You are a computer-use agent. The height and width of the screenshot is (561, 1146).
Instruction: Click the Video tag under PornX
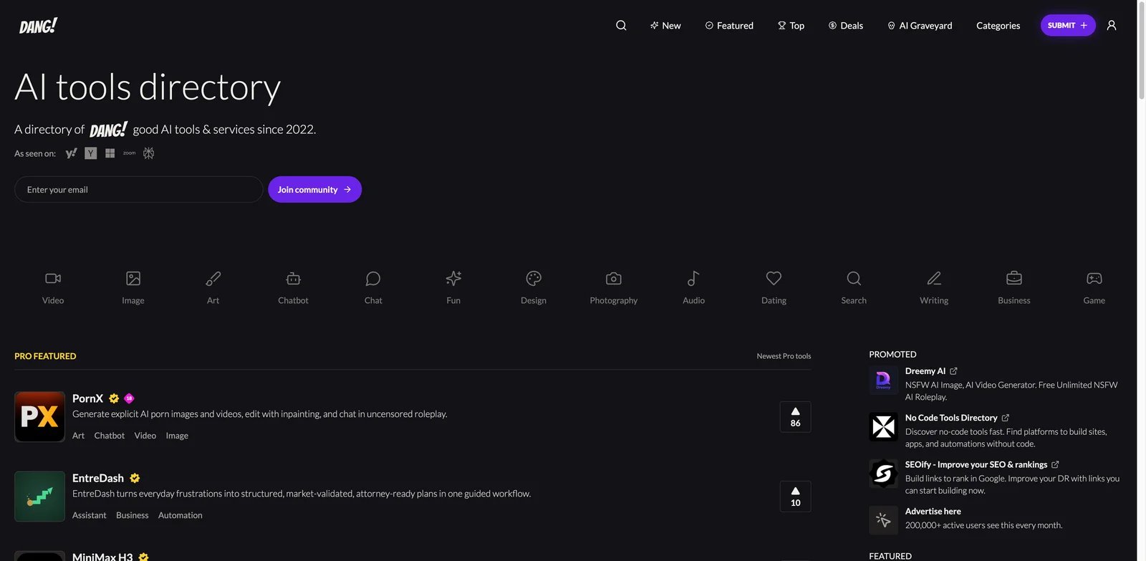pos(145,436)
